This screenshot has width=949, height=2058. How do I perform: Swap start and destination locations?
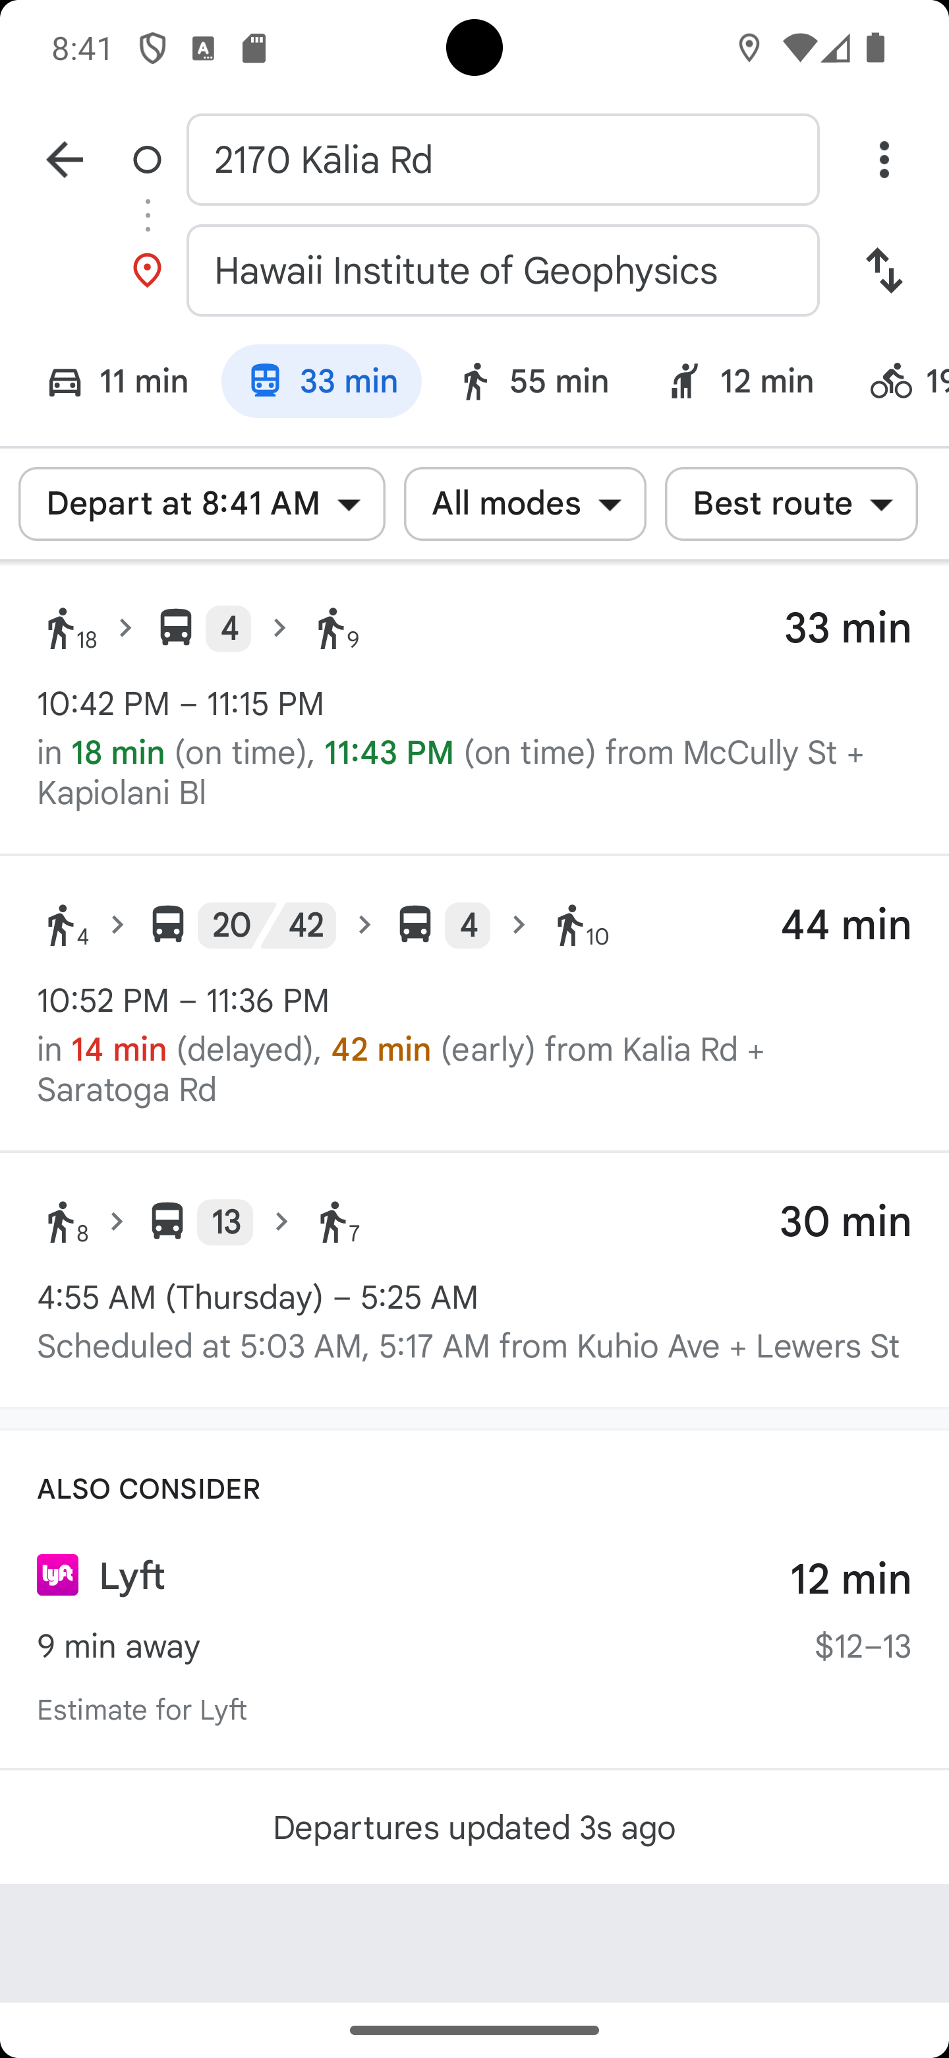[x=884, y=271]
